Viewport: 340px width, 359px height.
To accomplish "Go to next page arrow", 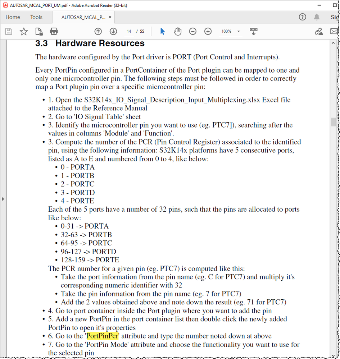I will (x=113, y=31).
